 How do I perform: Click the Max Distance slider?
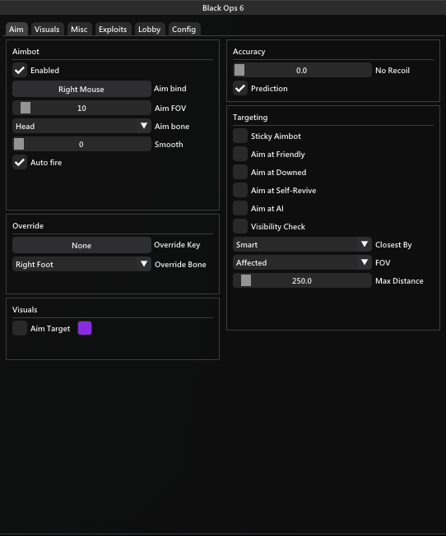[302, 280]
